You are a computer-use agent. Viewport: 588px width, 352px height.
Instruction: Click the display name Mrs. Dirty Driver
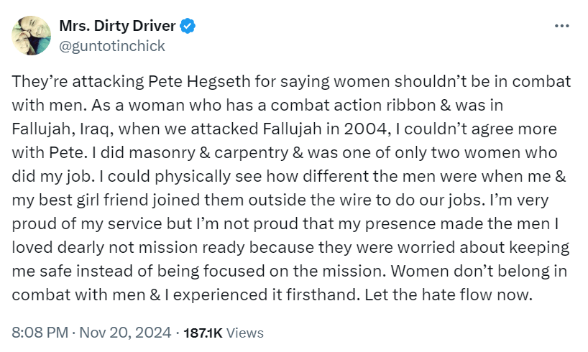[x=117, y=27]
